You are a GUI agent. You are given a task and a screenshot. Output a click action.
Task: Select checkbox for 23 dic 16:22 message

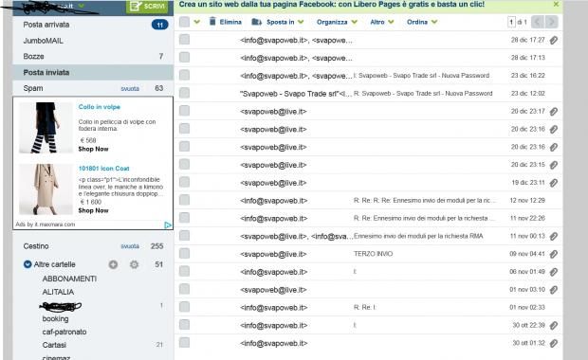pyautogui.click(x=184, y=75)
